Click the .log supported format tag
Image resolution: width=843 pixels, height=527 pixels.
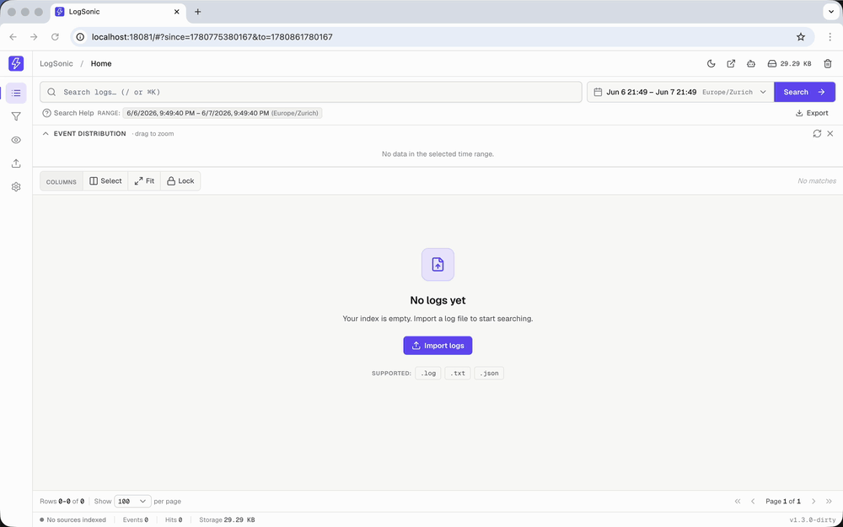[428, 374]
